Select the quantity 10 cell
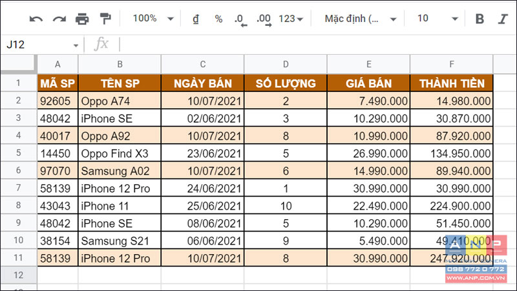The height and width of the screenshot is (291, 517). (286, 206)
